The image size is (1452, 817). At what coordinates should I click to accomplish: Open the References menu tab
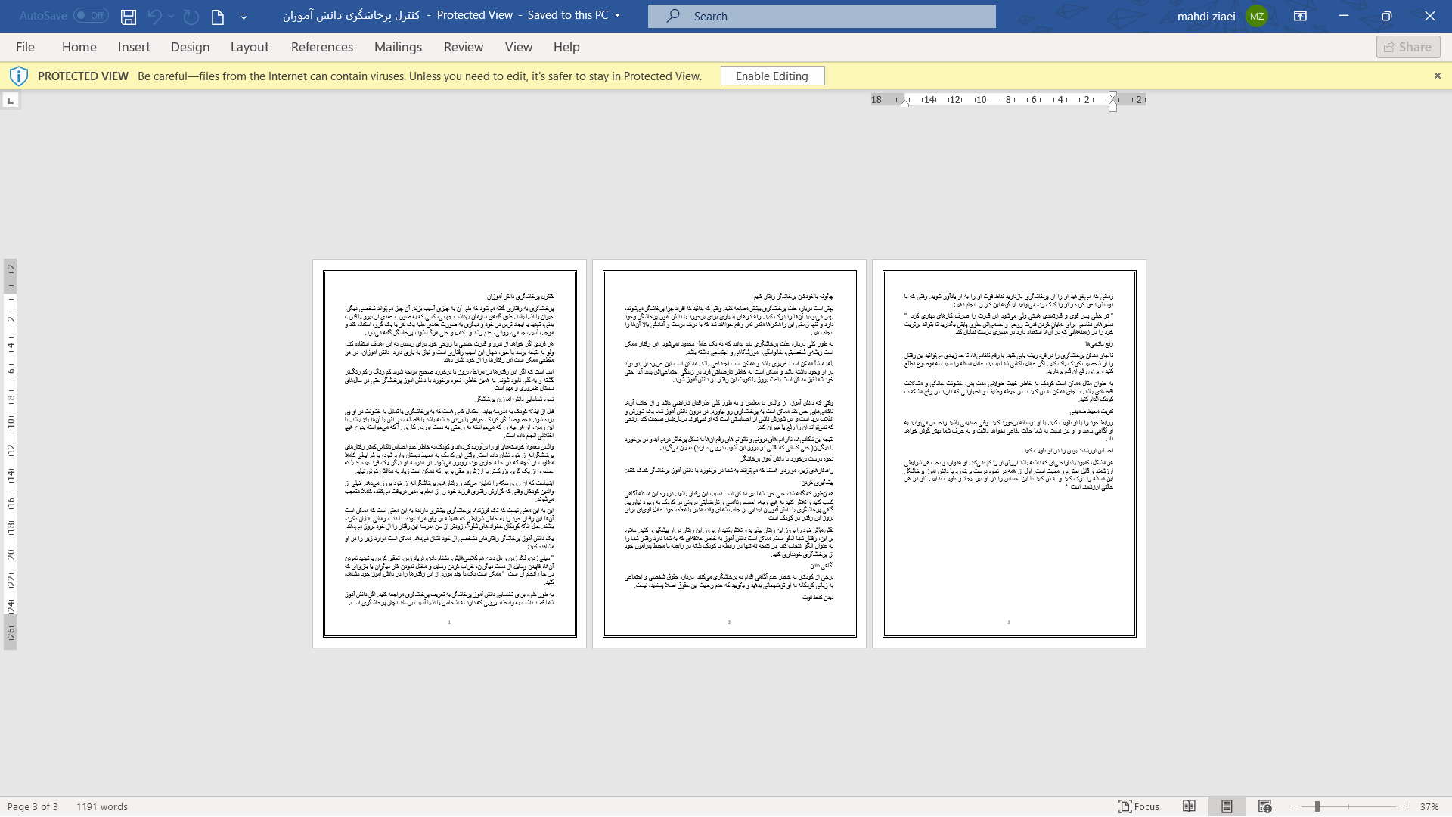pos(322,47)
